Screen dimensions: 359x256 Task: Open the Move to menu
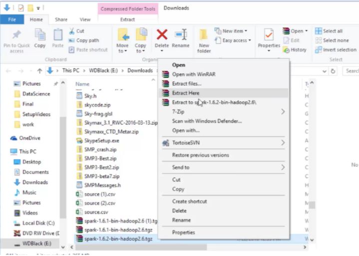[x=122, y=41]
